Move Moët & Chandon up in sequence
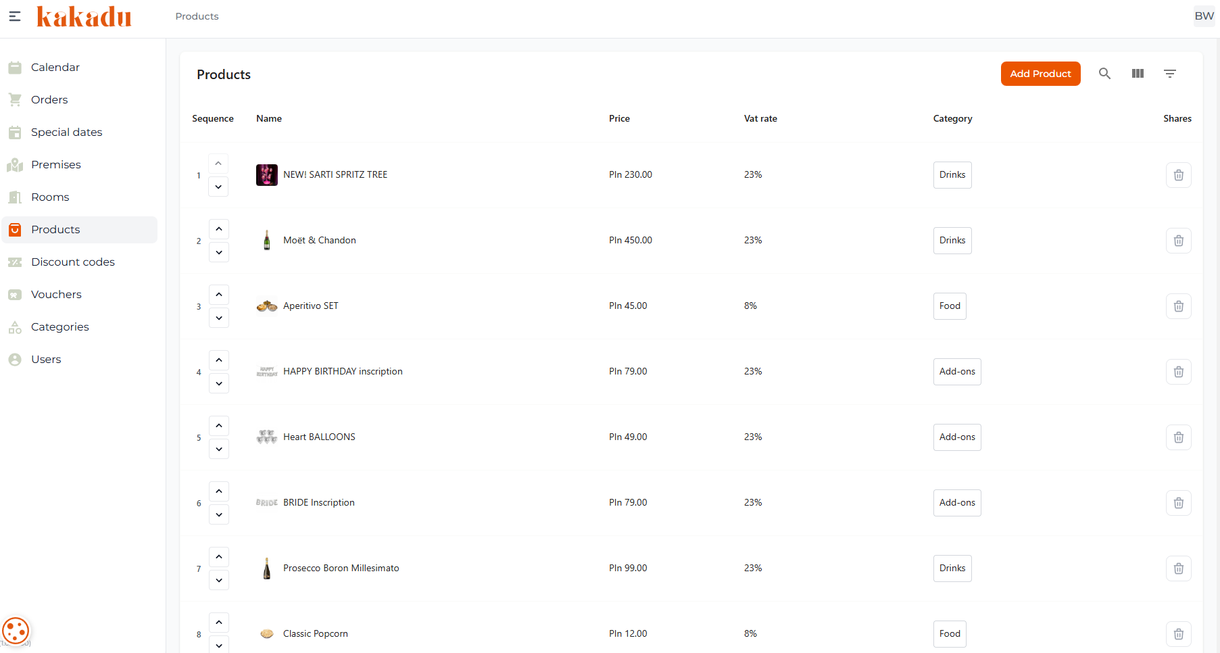The height and width of the screenshot is (653, 1220). [219, 229]
